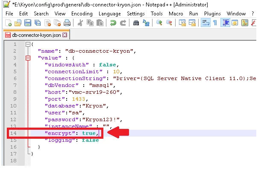Open the File menu
This screenshot has height=170, width=261.
pos(9,14)
